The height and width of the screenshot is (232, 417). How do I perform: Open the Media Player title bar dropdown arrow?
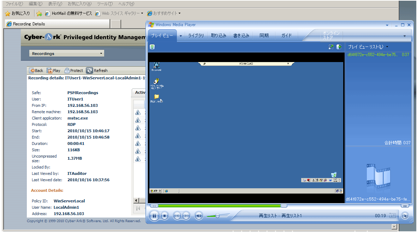pyautogui.click(x=387, y=25)
